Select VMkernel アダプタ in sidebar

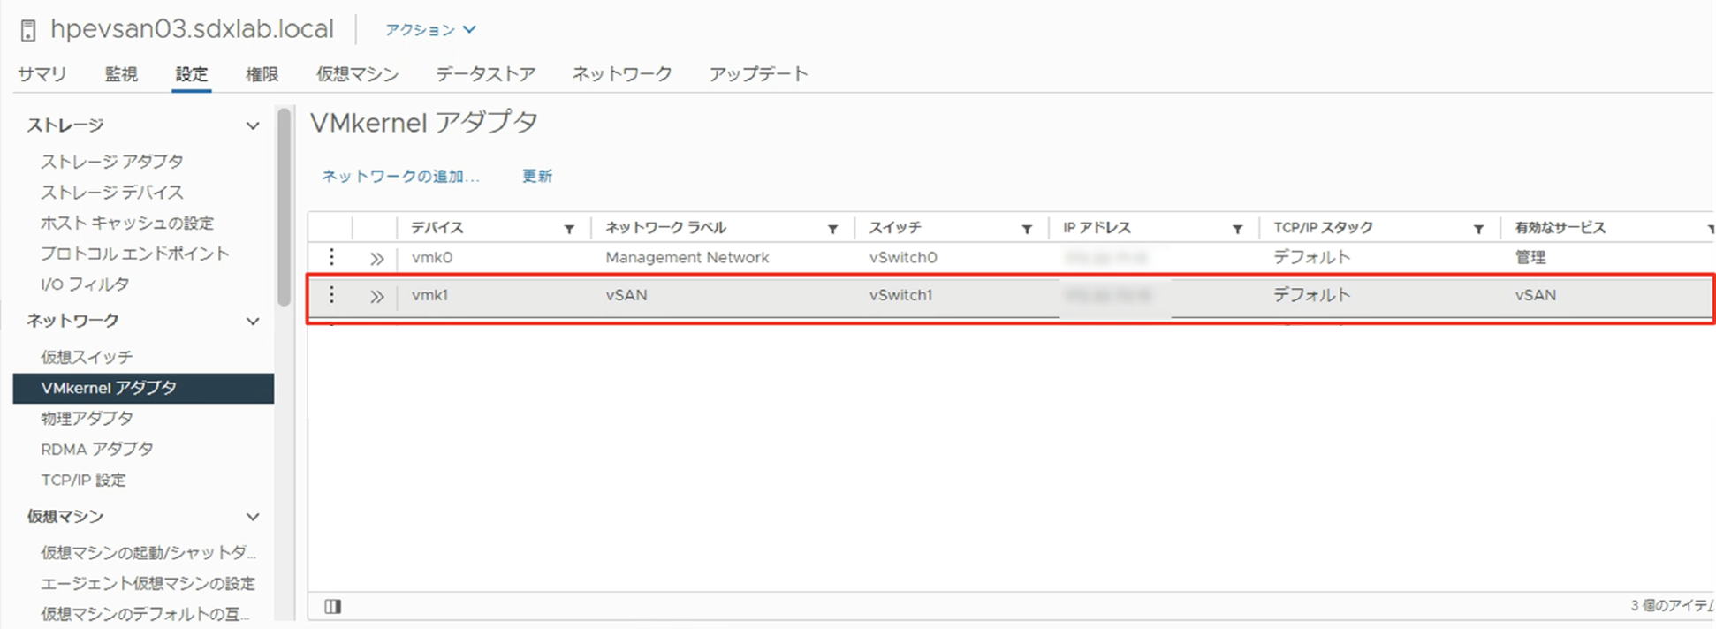[143, 388]
